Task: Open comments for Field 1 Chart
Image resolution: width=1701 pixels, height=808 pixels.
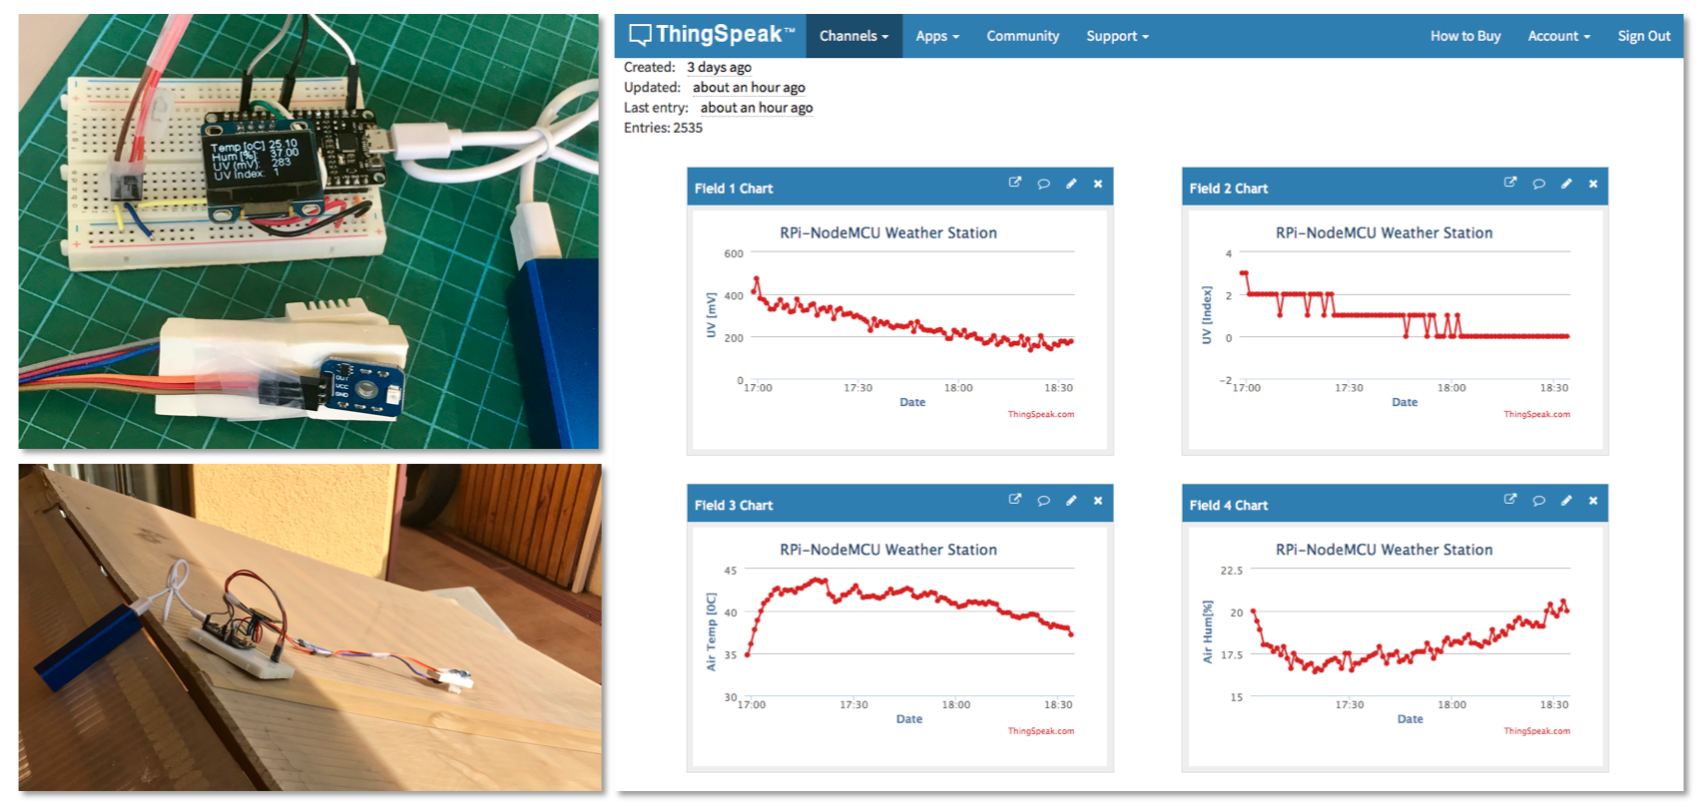Action: [x=1043, y=184]
